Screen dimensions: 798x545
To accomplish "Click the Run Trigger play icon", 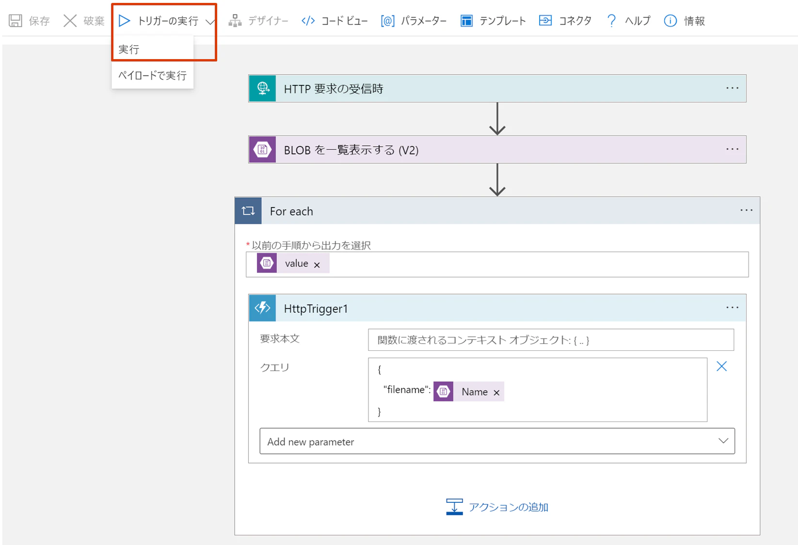I will click(x=125, y=21).
